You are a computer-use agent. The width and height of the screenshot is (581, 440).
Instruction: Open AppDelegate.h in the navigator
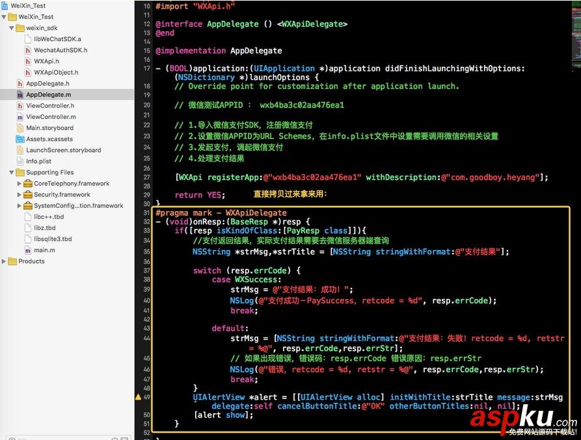(x=47, y=84)
